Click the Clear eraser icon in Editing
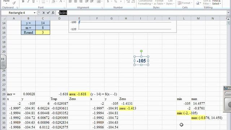The width and height of the screenshot is (231, 130). (x=198, y=3)
